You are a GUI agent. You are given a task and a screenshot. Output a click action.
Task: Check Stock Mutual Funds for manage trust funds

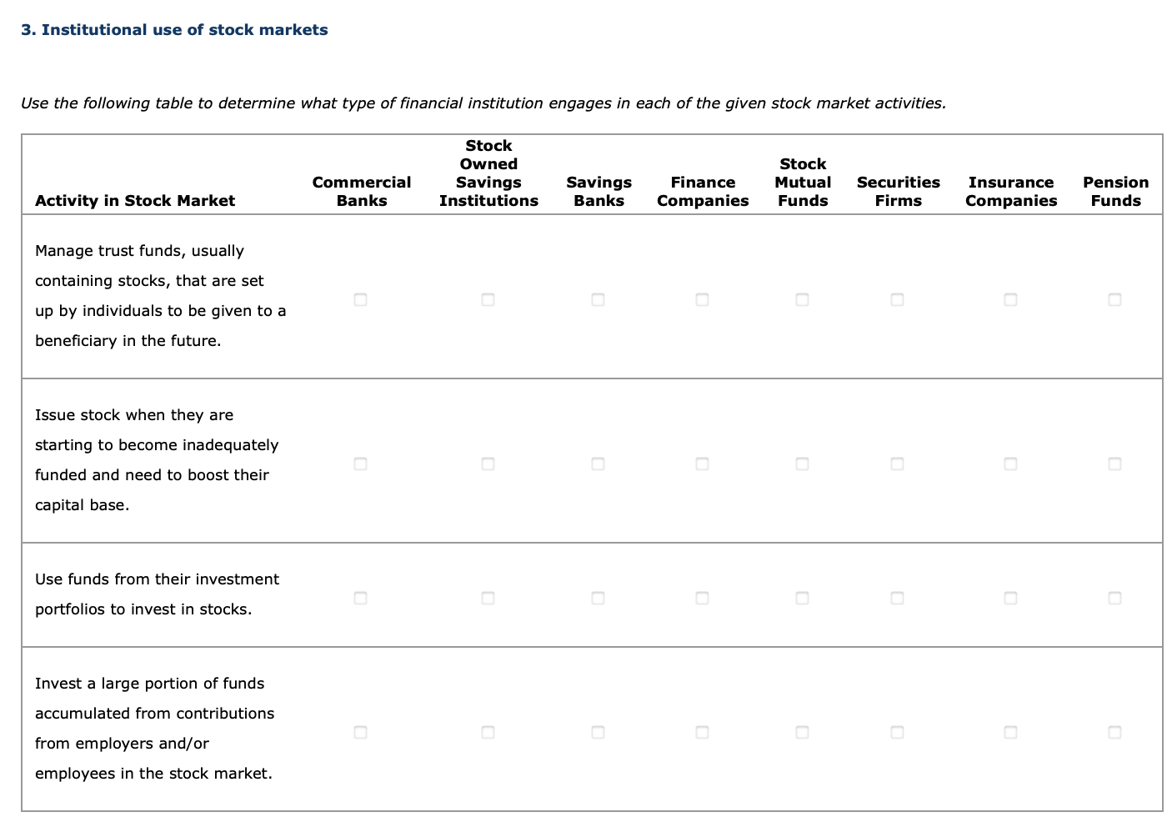[802, 299]
